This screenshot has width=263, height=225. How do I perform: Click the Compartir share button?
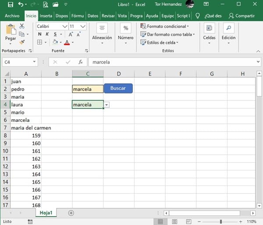pos(241,16)
